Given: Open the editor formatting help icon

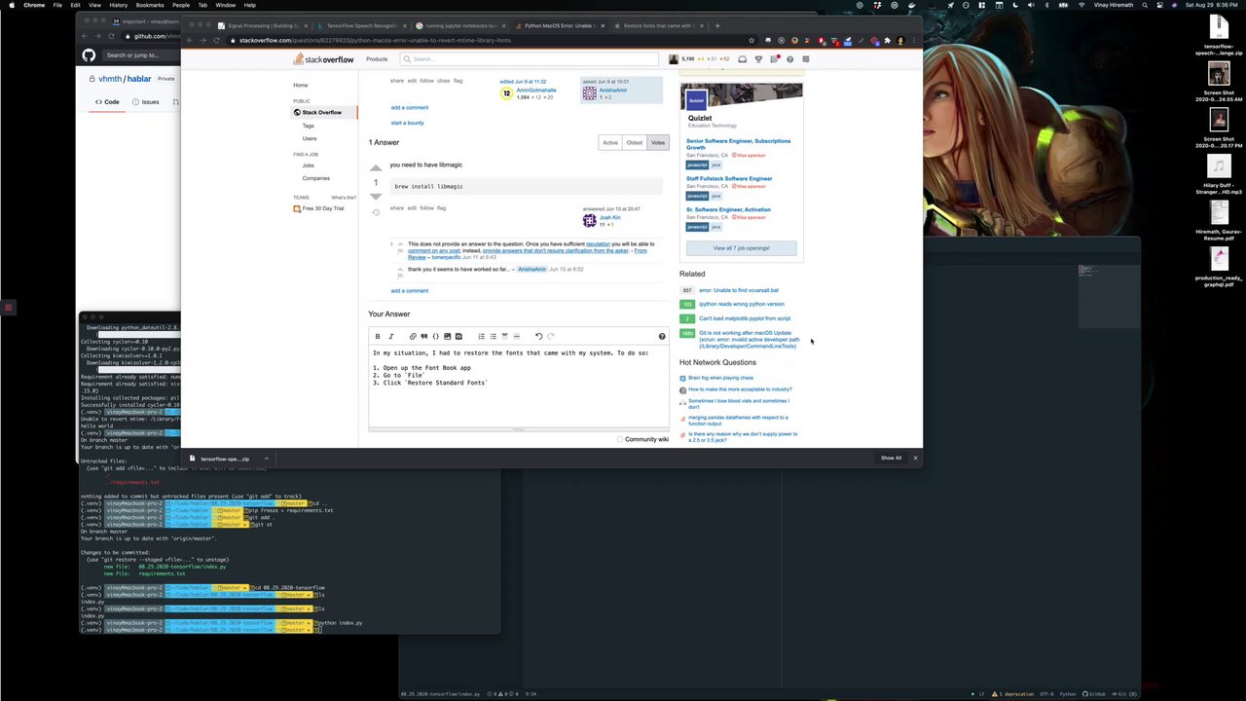Looking at the screenshot, I should 662,337.
